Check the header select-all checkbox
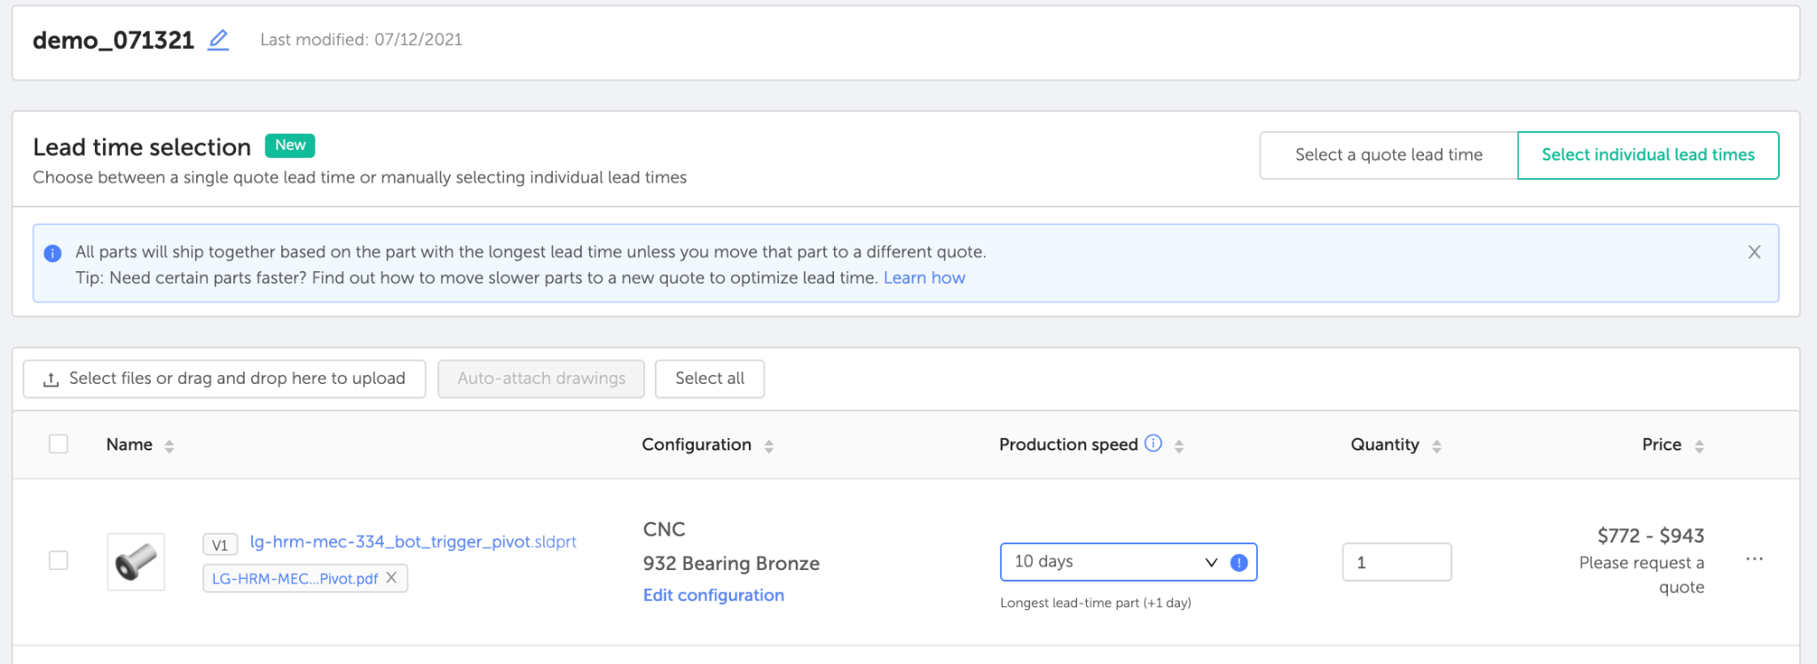This screenshot has height=664, width=1817. pyautogui.click(x=59, y=444)
